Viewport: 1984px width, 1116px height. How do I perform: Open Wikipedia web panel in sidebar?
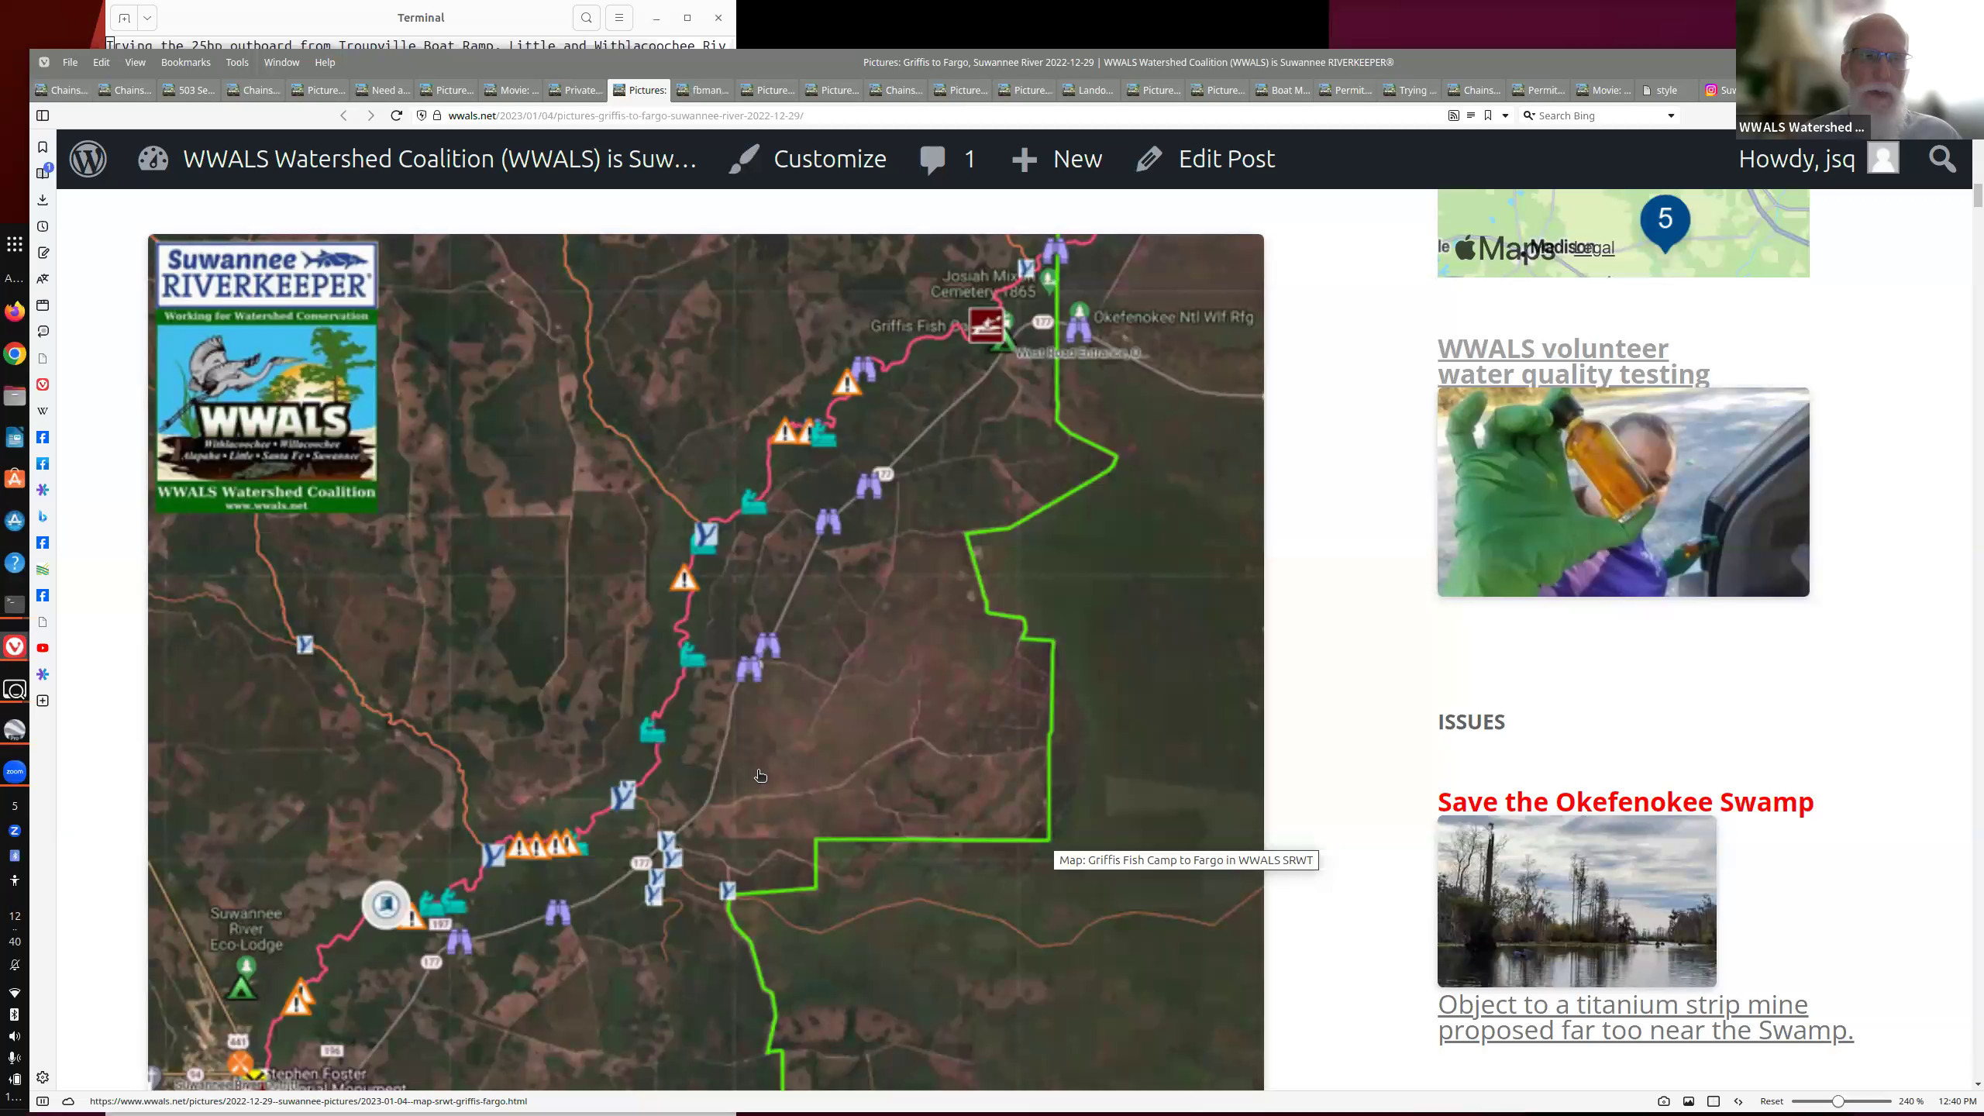pos(43,411)
